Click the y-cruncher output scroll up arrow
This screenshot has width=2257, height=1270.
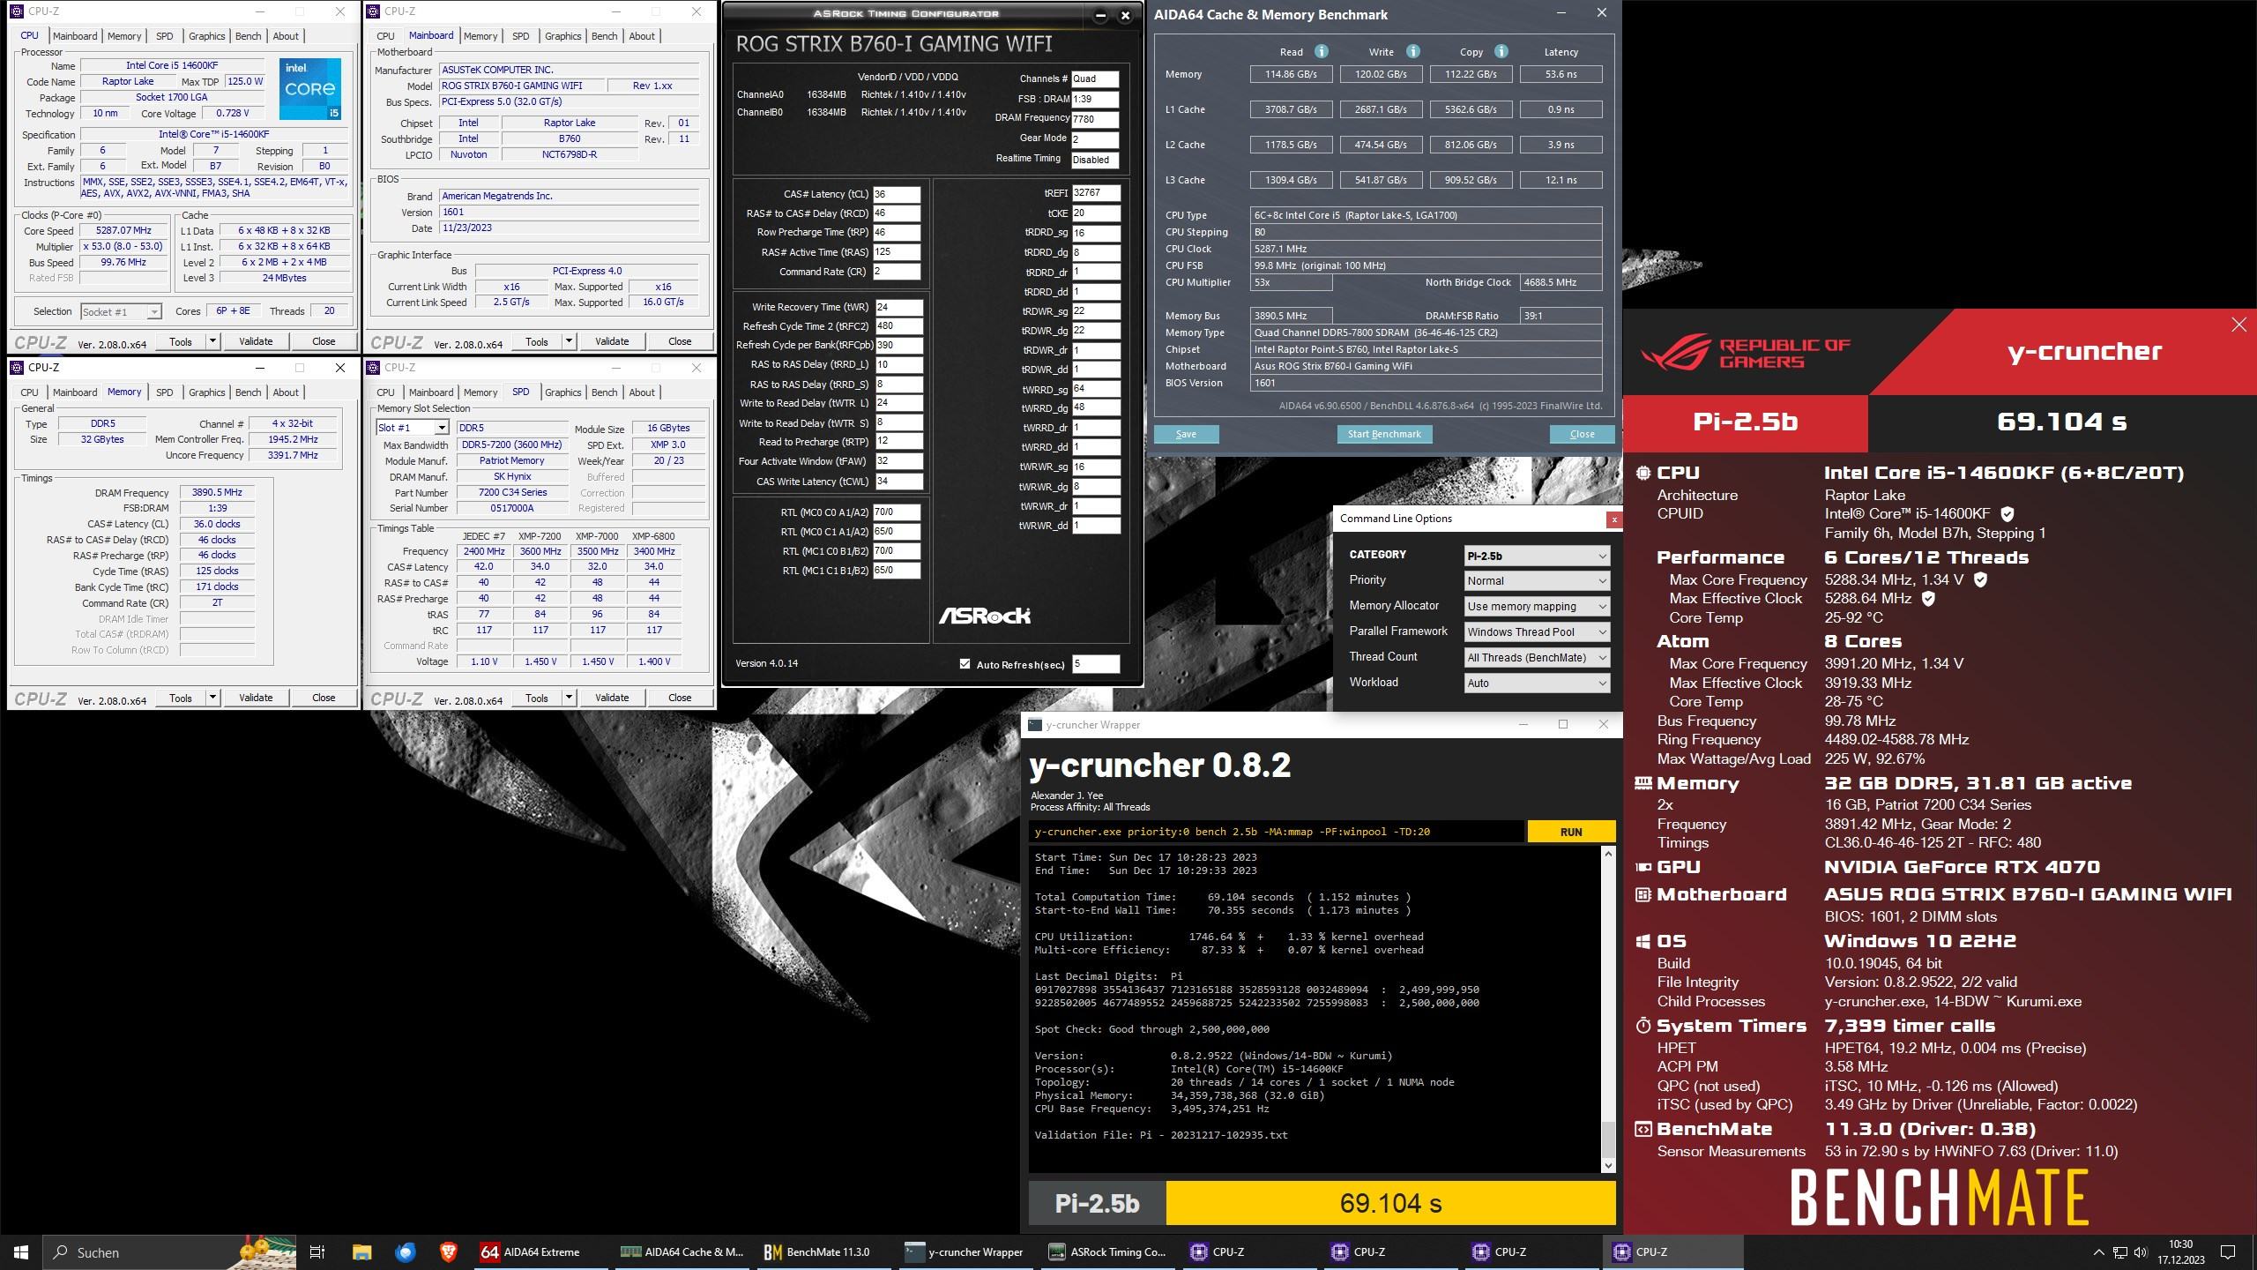pos(1607,854)
